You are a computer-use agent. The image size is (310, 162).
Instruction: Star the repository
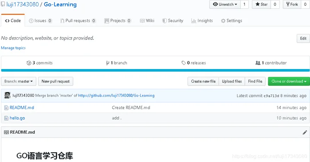[261, 4]
